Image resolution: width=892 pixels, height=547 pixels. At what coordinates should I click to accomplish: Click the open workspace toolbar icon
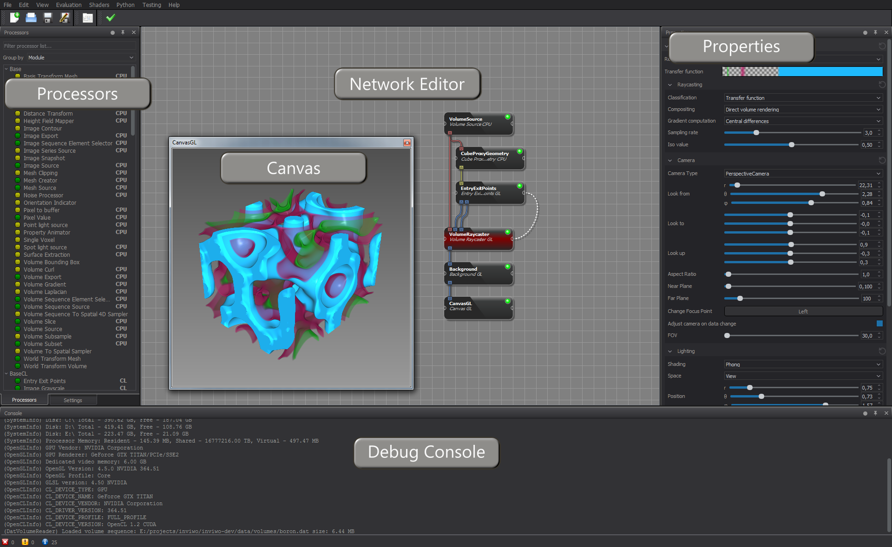click(31, 18)
